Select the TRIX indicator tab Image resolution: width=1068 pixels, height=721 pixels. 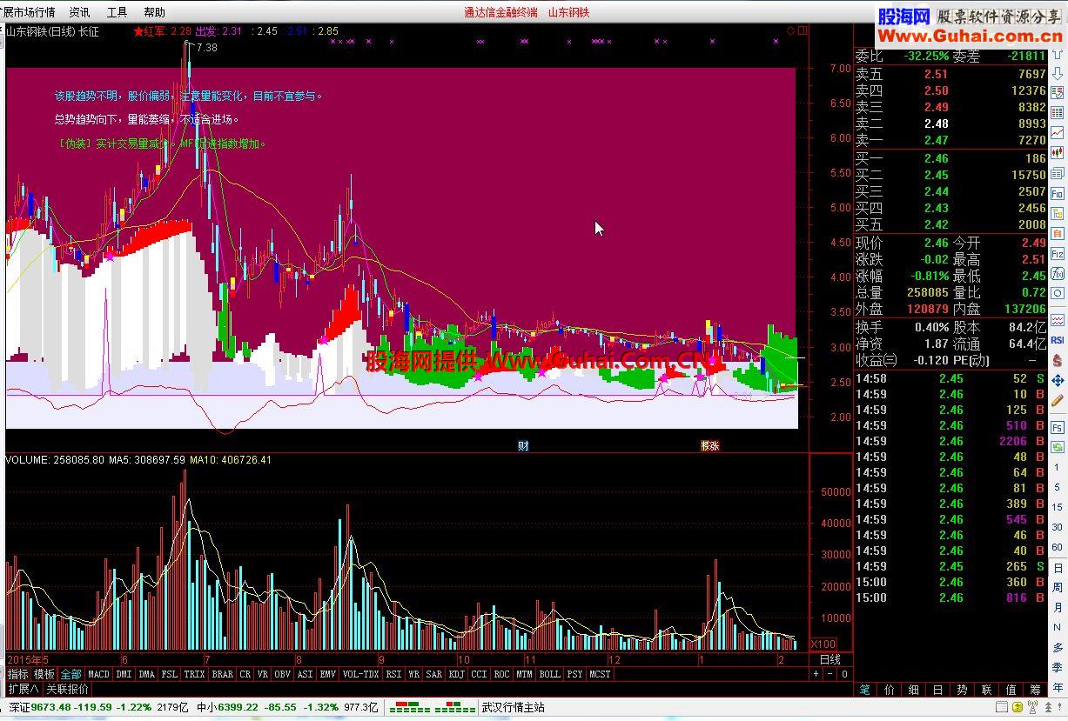pos(194,674)
